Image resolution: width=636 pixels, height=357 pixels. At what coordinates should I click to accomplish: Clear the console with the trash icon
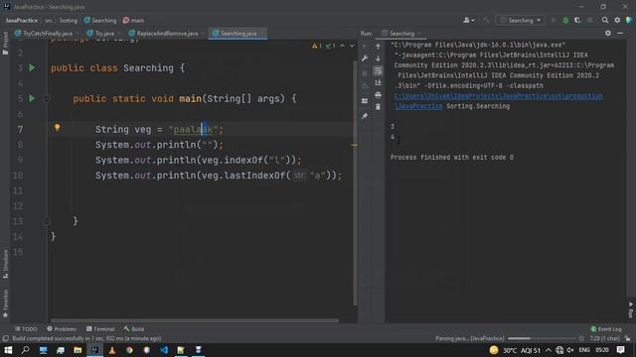pos(378,107)
